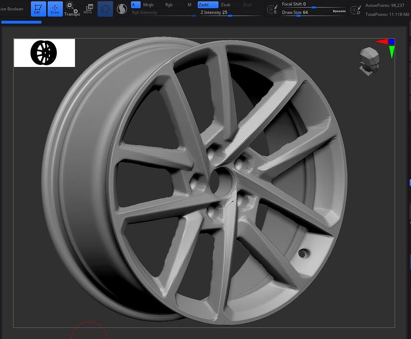Click the brush D icon beside Dynamic
The width and height of the screenshot is (411, 339).
pyautogui.click(x=356, y=10)
